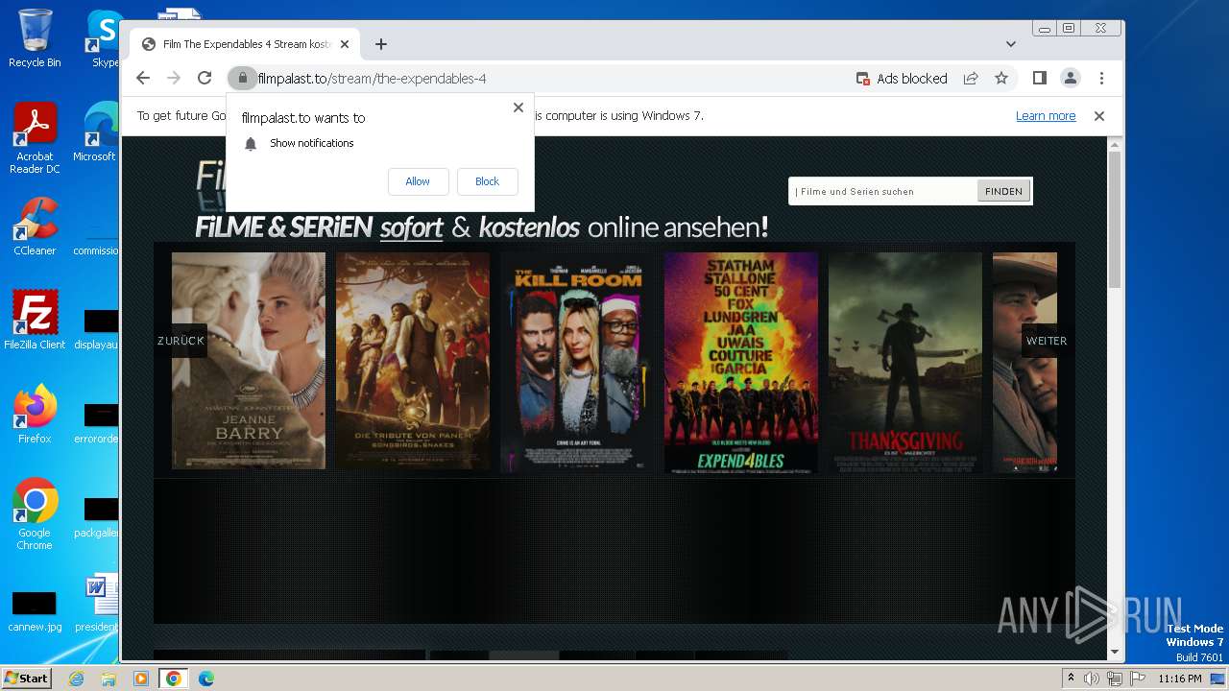
Task: Open the CCleaner desktop icon
Action: coord(35,226)
